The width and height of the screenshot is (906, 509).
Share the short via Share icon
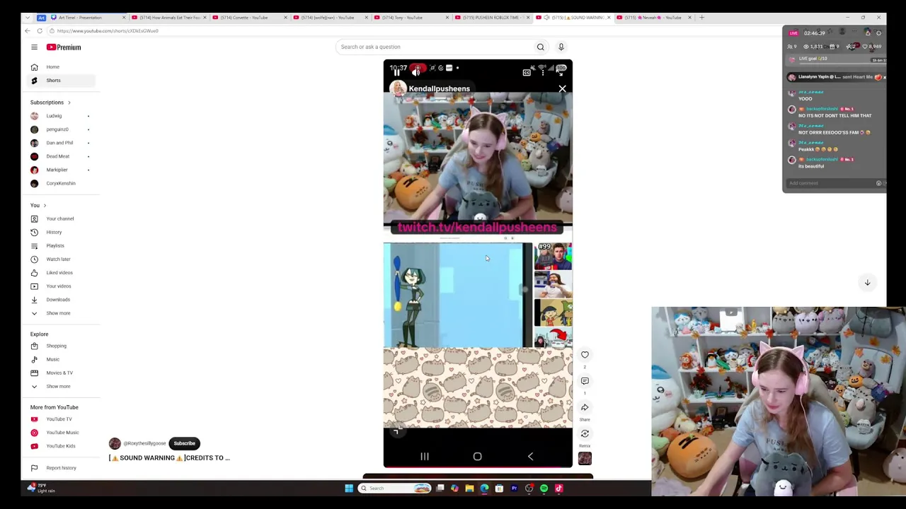(585, 407)
